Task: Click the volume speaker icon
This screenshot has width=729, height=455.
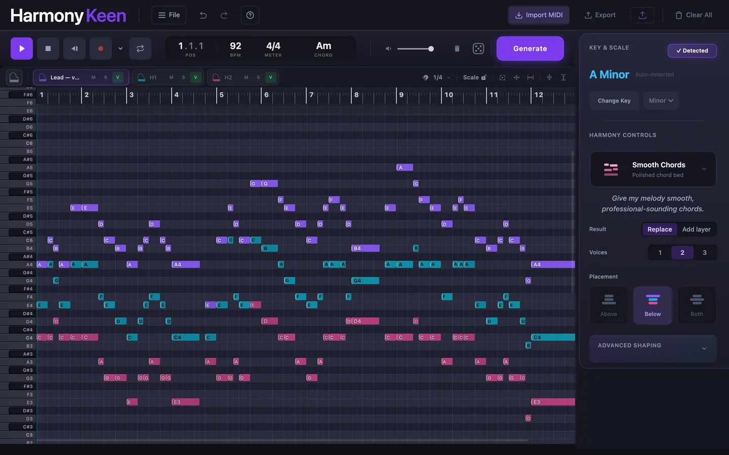Action: coord(388,49)
